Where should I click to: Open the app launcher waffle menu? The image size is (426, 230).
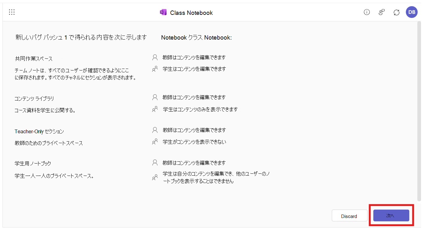tap(12, 12)
